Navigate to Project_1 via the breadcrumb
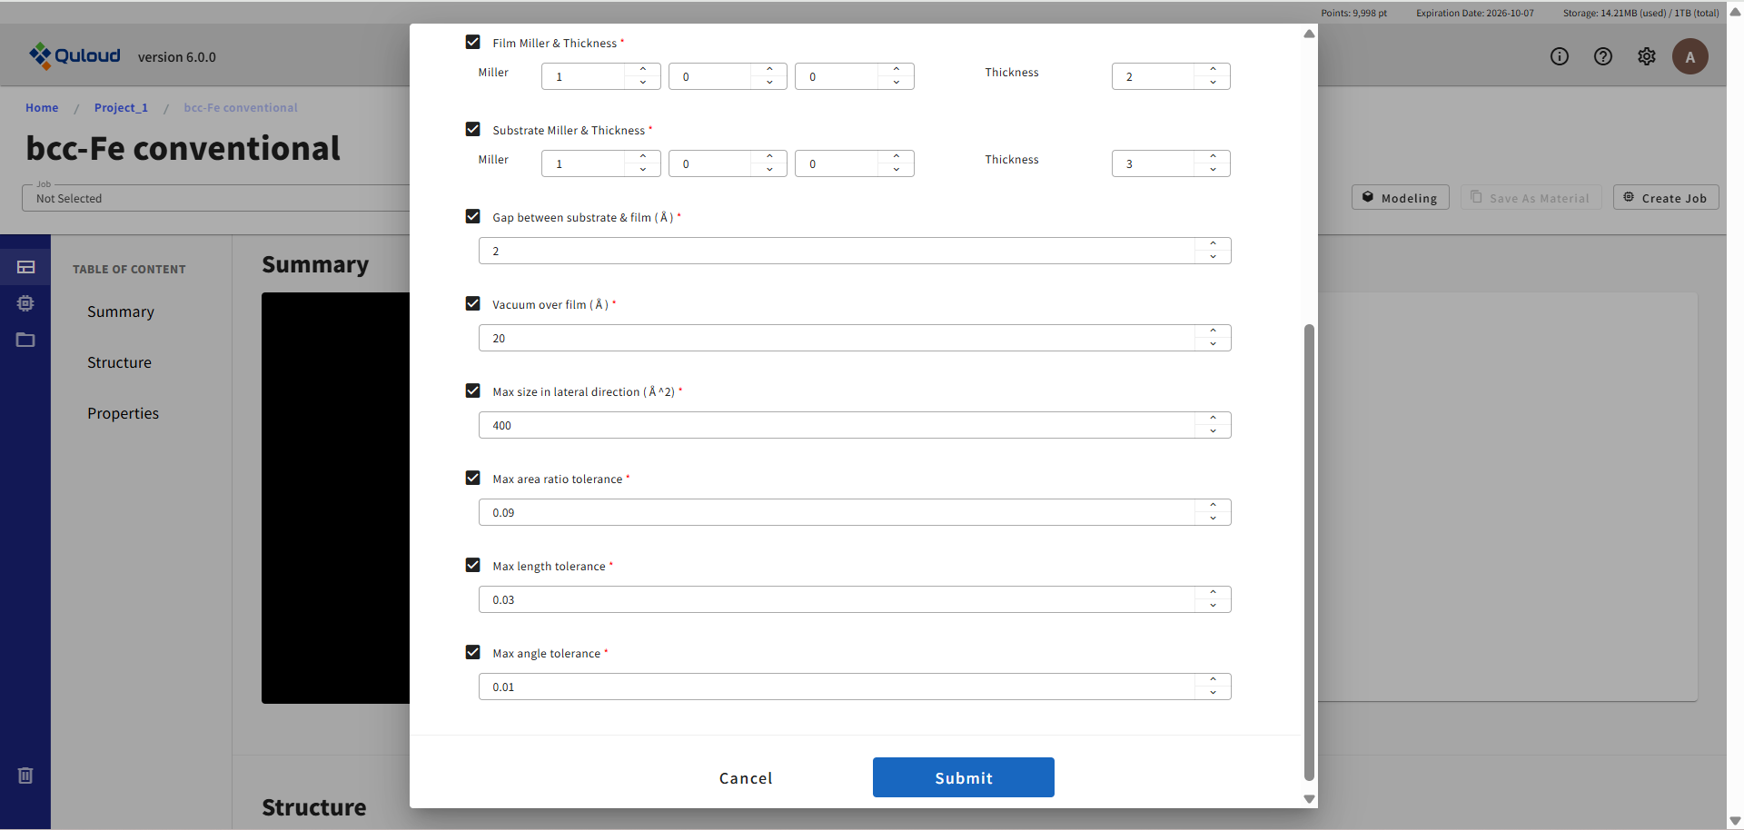 [121, 107]
